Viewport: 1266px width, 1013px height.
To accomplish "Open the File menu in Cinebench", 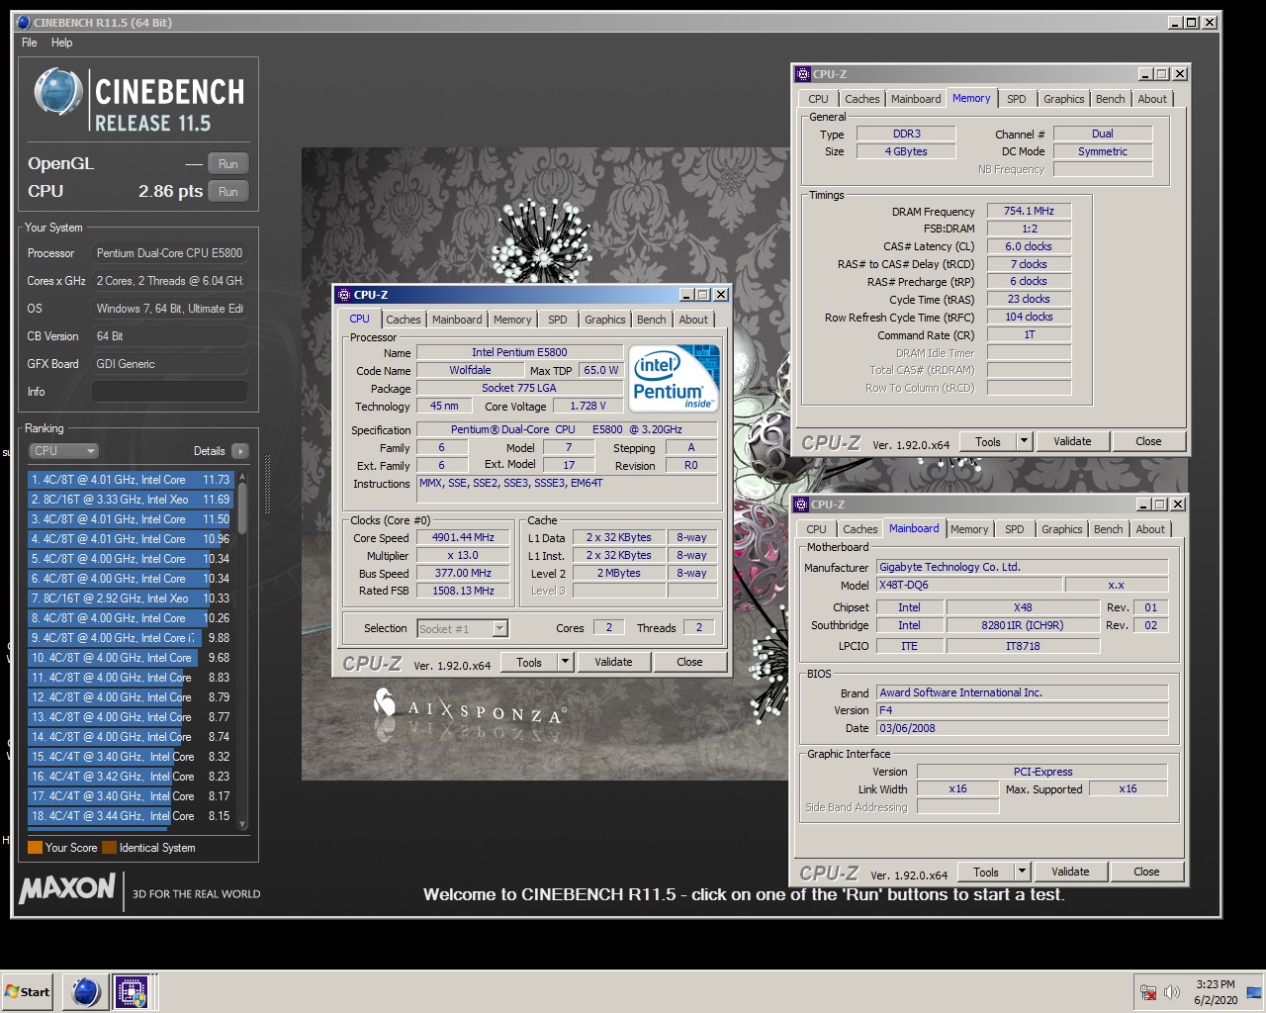I will tap(30, 43).
